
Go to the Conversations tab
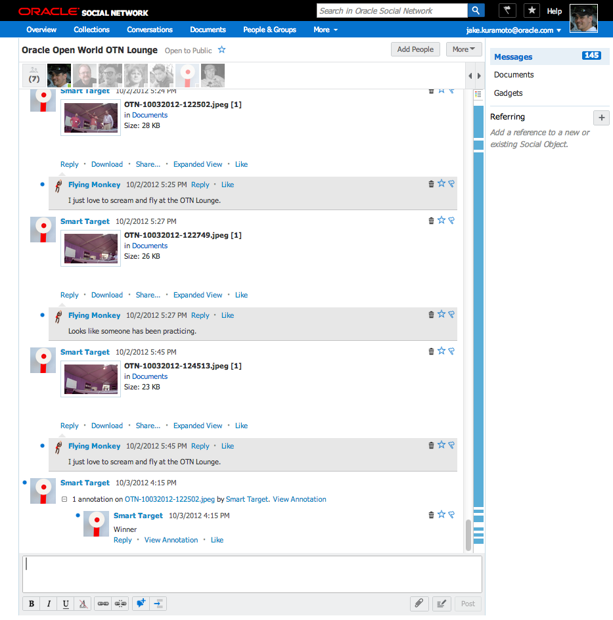click(150, 30)
